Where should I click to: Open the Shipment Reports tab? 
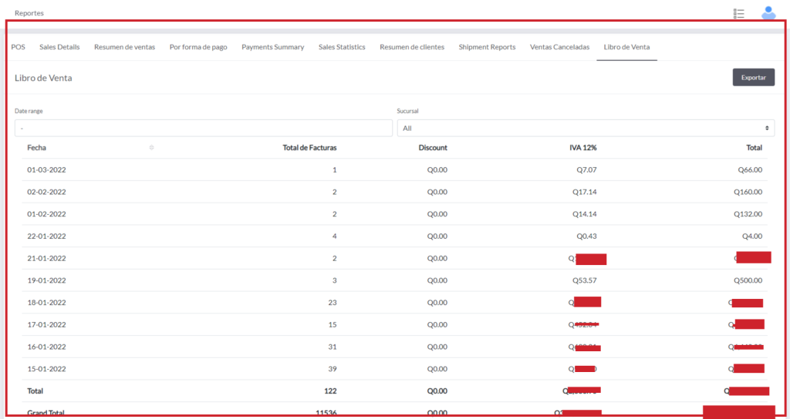pyautogui.click(x=487, y=47)
